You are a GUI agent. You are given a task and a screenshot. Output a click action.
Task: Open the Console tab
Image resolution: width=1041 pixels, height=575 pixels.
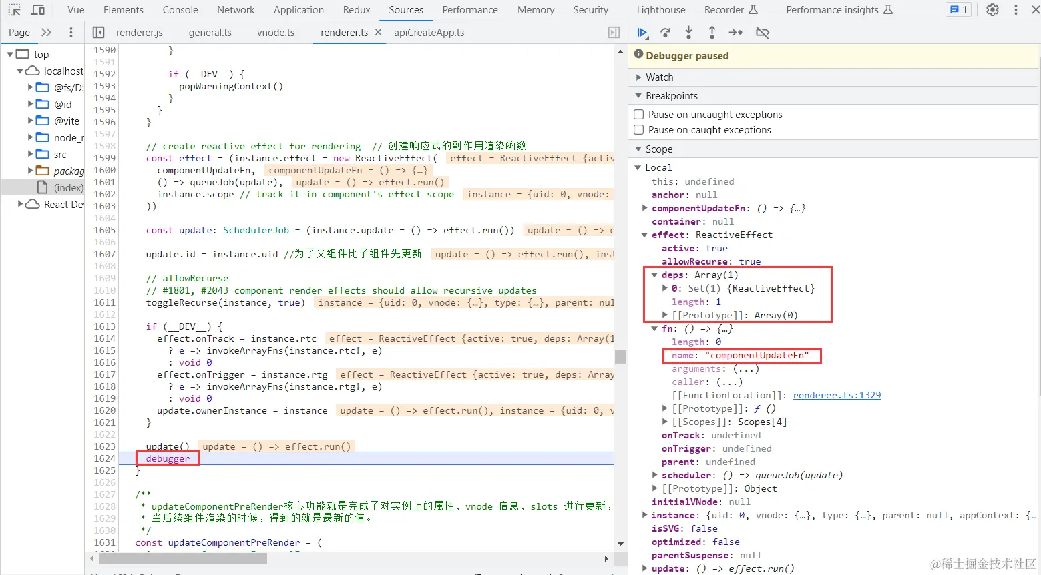click(x=180, y=10)
